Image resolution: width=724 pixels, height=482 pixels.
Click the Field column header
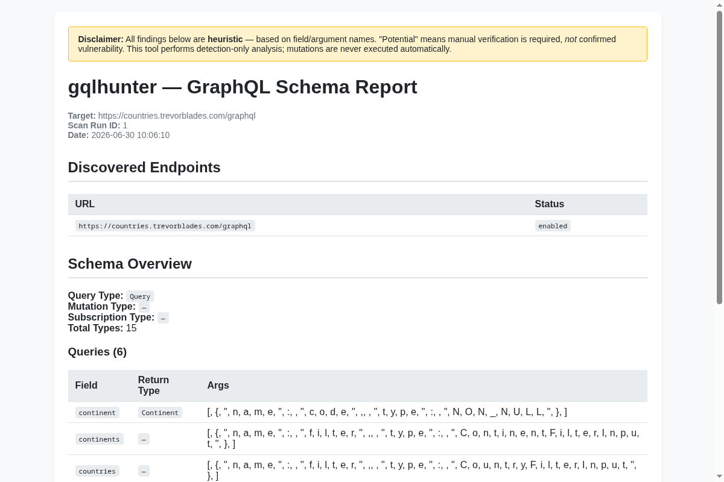[x=86, y=386]
